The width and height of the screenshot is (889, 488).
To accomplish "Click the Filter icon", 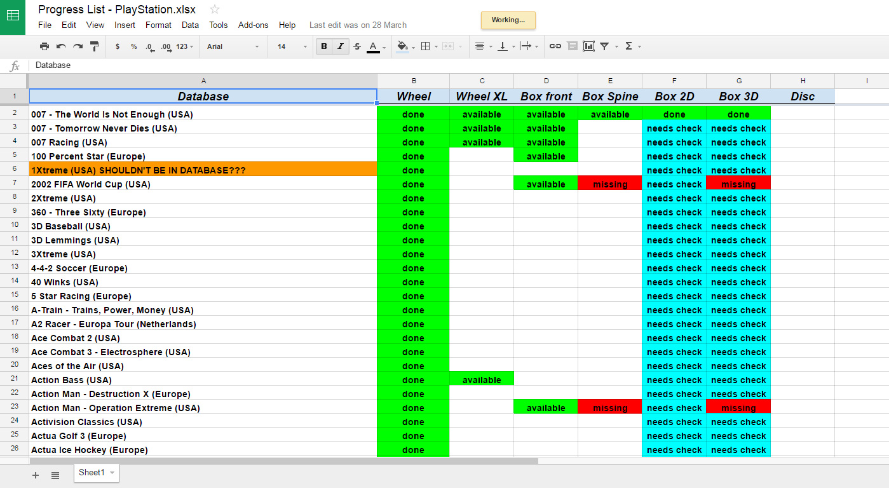I will [604, 46].
